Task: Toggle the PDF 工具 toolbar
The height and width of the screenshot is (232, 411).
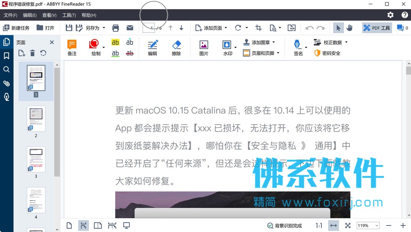Action: pyautogui.click(x=377, y=28)
